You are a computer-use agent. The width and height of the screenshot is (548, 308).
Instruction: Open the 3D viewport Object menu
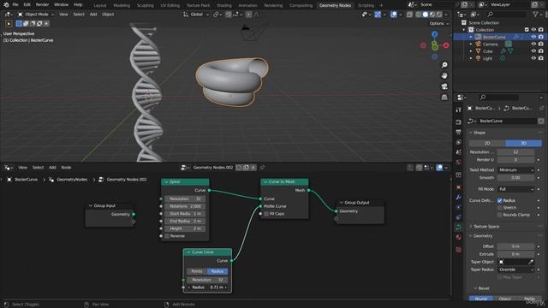pyautogui.click(x=108, y=15)
